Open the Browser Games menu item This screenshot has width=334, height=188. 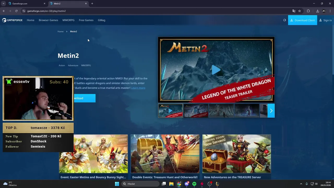coord(48,20)
